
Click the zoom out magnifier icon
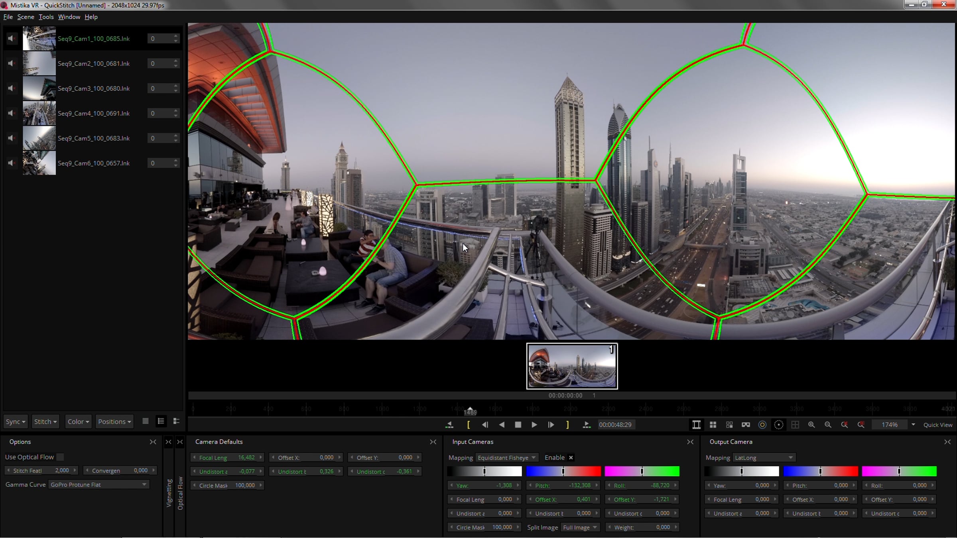click(x=828, y=425)
